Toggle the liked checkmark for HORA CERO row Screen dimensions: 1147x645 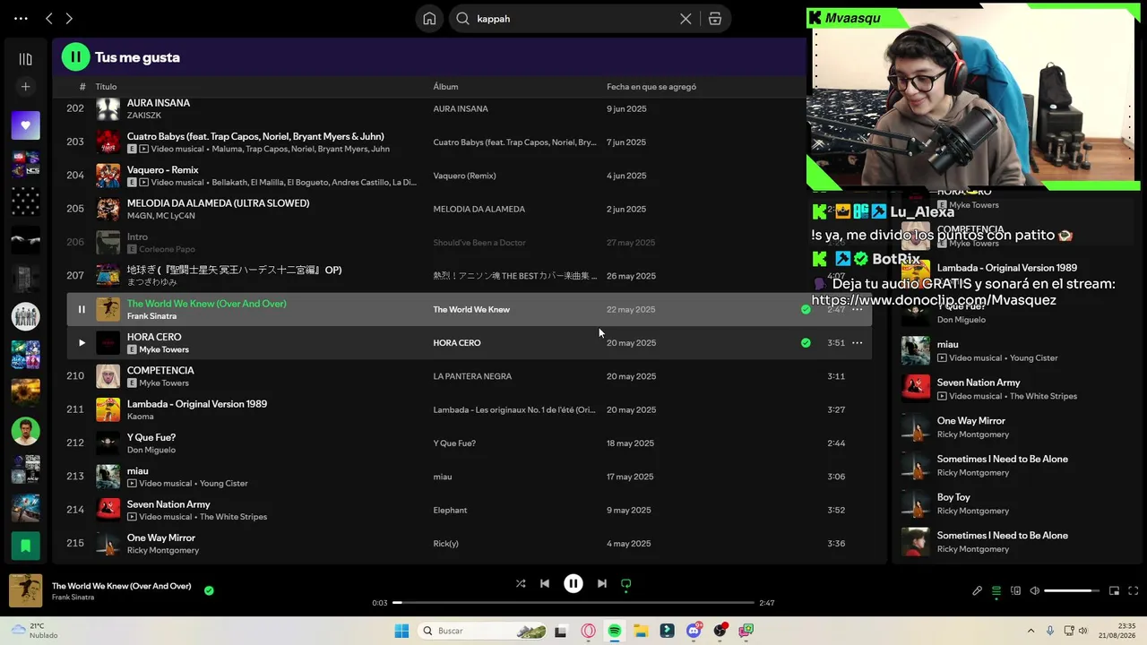[806, 342]
